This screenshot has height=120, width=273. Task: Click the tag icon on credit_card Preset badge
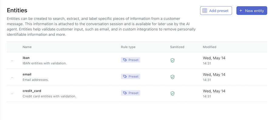(x=125, y=93)
